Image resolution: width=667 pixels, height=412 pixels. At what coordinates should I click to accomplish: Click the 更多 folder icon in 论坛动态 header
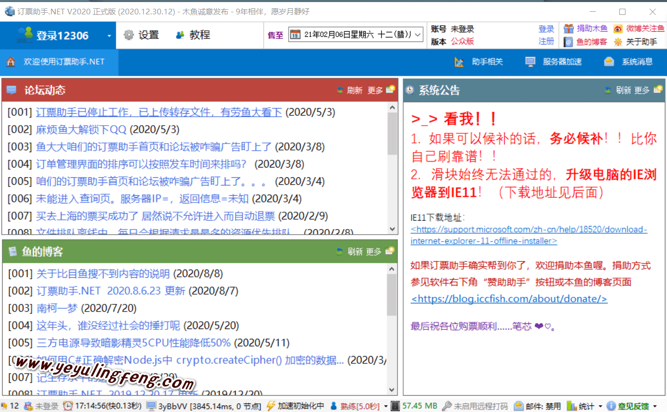pyautogui.click(x=390, y=89)
